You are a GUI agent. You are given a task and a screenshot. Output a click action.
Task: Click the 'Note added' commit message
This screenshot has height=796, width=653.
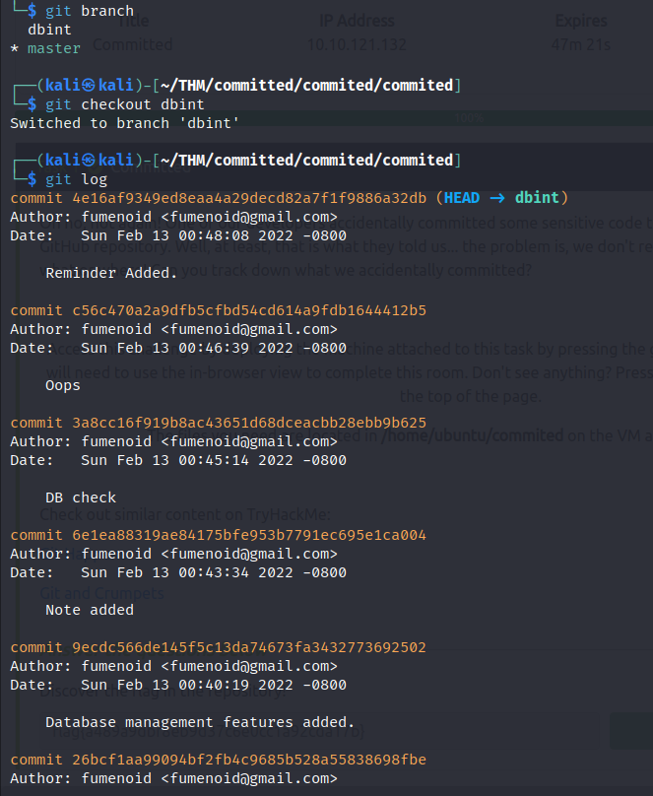click(90, 610)
